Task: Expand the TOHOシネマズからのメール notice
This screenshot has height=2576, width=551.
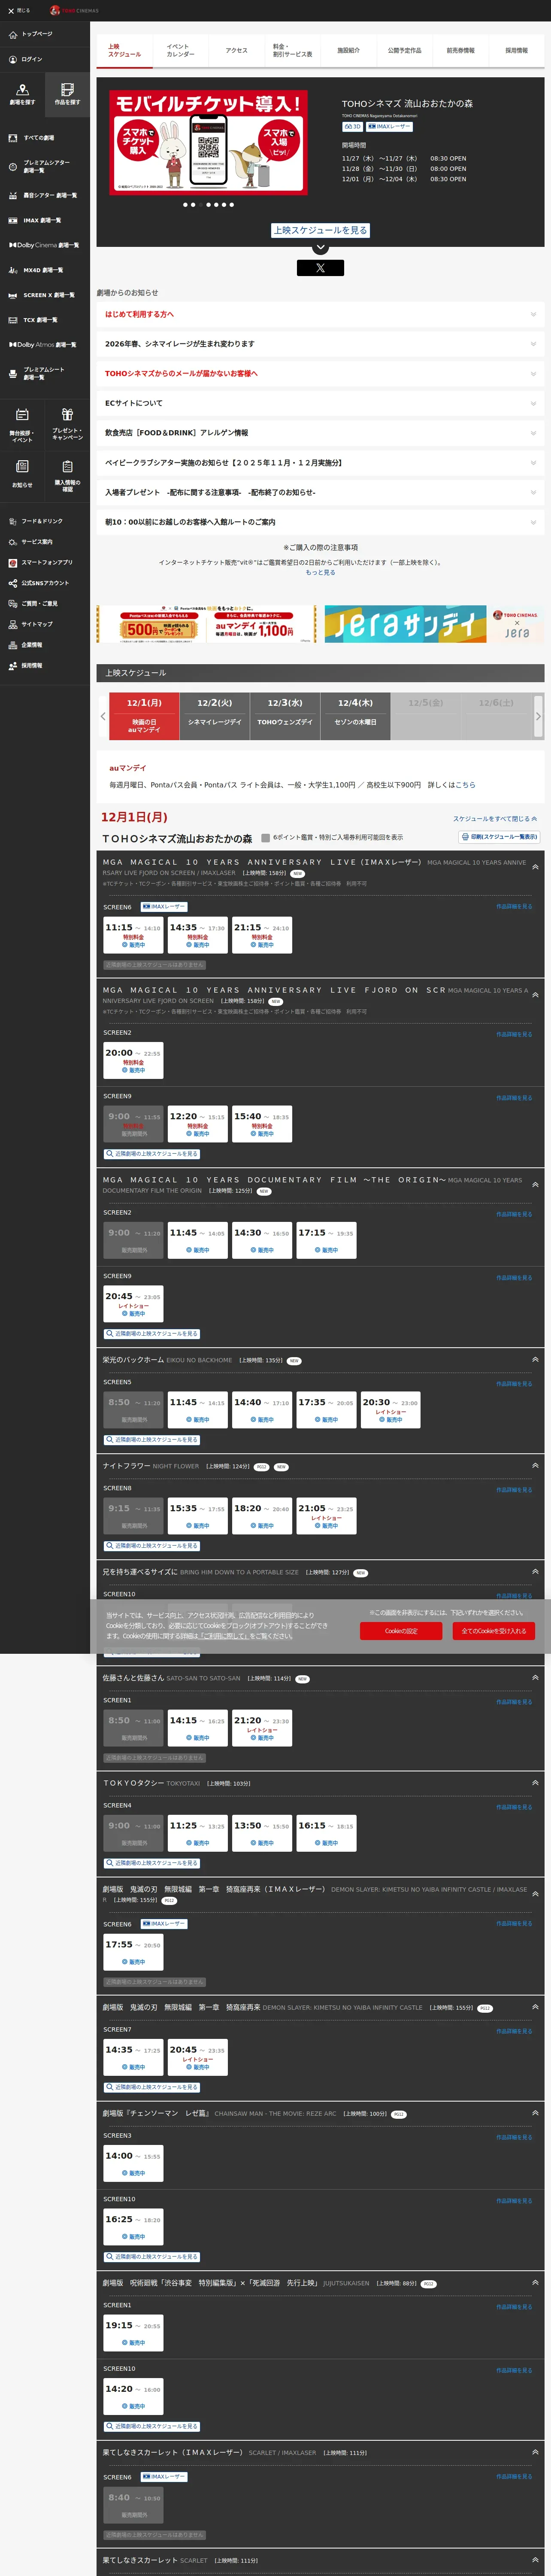Action: pyautogui.click(x=320, y=373)
